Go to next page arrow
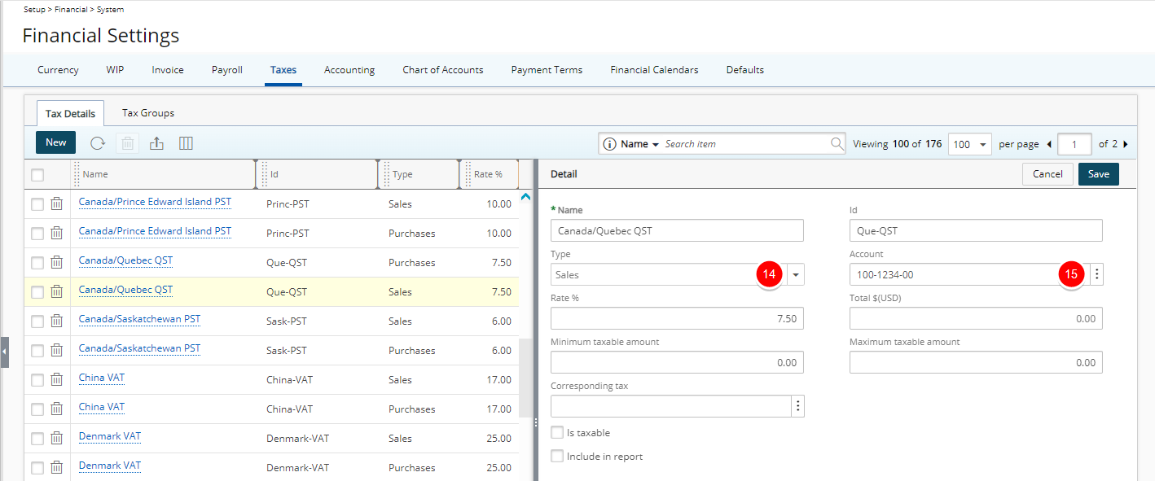Image resolution: width=1155 pixels, height=481 pixels. pos(1125,144)
